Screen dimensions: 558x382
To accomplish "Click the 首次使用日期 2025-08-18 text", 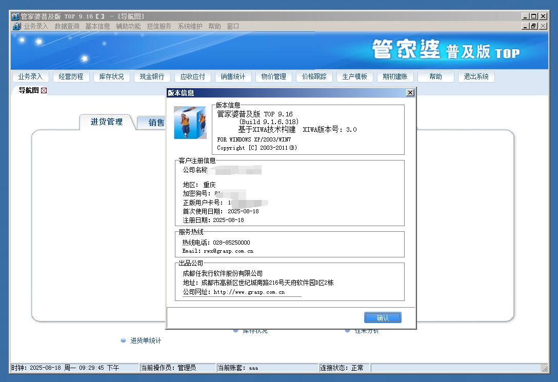I will pyautogui.click(x=221, y=211).
